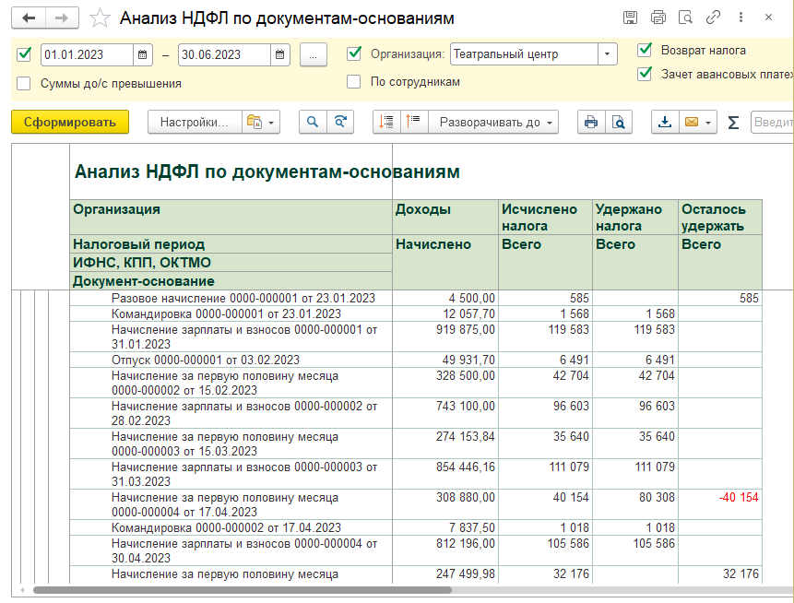Enable 'По сотрудникам' checkbox
This screenshot has height=603, width=794.
click(354, 81)
